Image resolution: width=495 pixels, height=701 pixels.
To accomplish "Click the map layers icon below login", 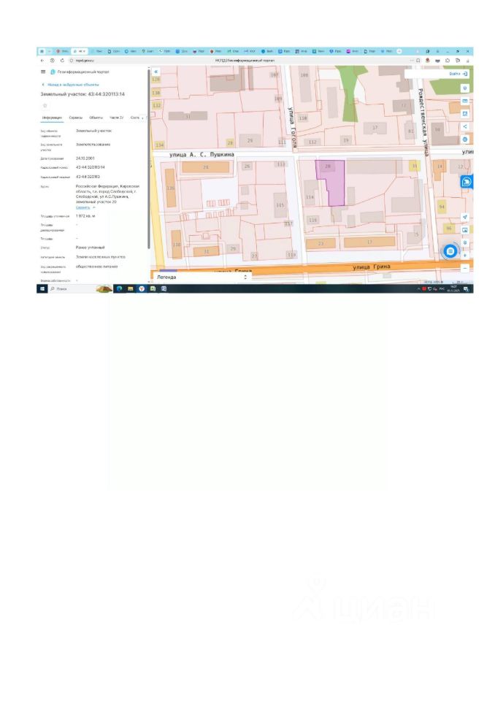I will coord(465,88).
